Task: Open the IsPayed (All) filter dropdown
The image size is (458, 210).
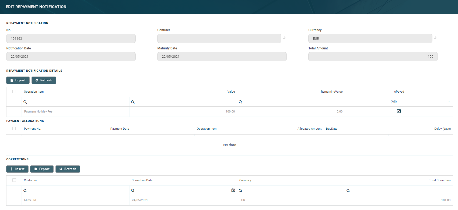Action: pos(449,102)
